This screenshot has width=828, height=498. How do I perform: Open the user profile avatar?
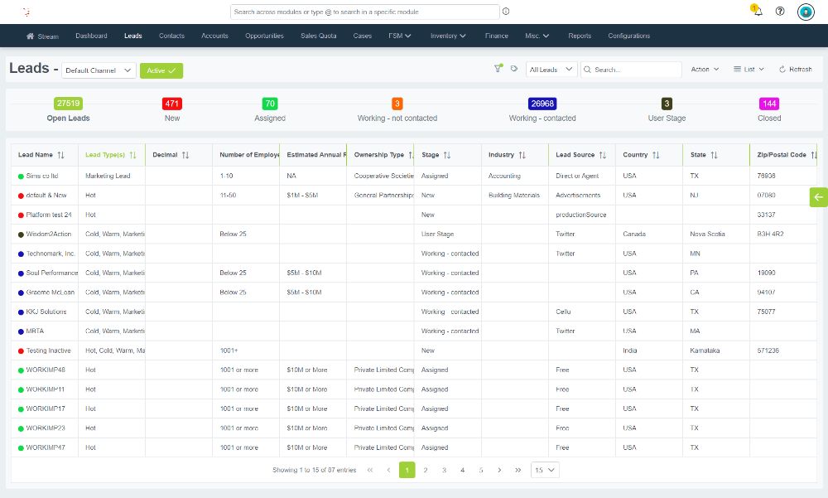806,12
